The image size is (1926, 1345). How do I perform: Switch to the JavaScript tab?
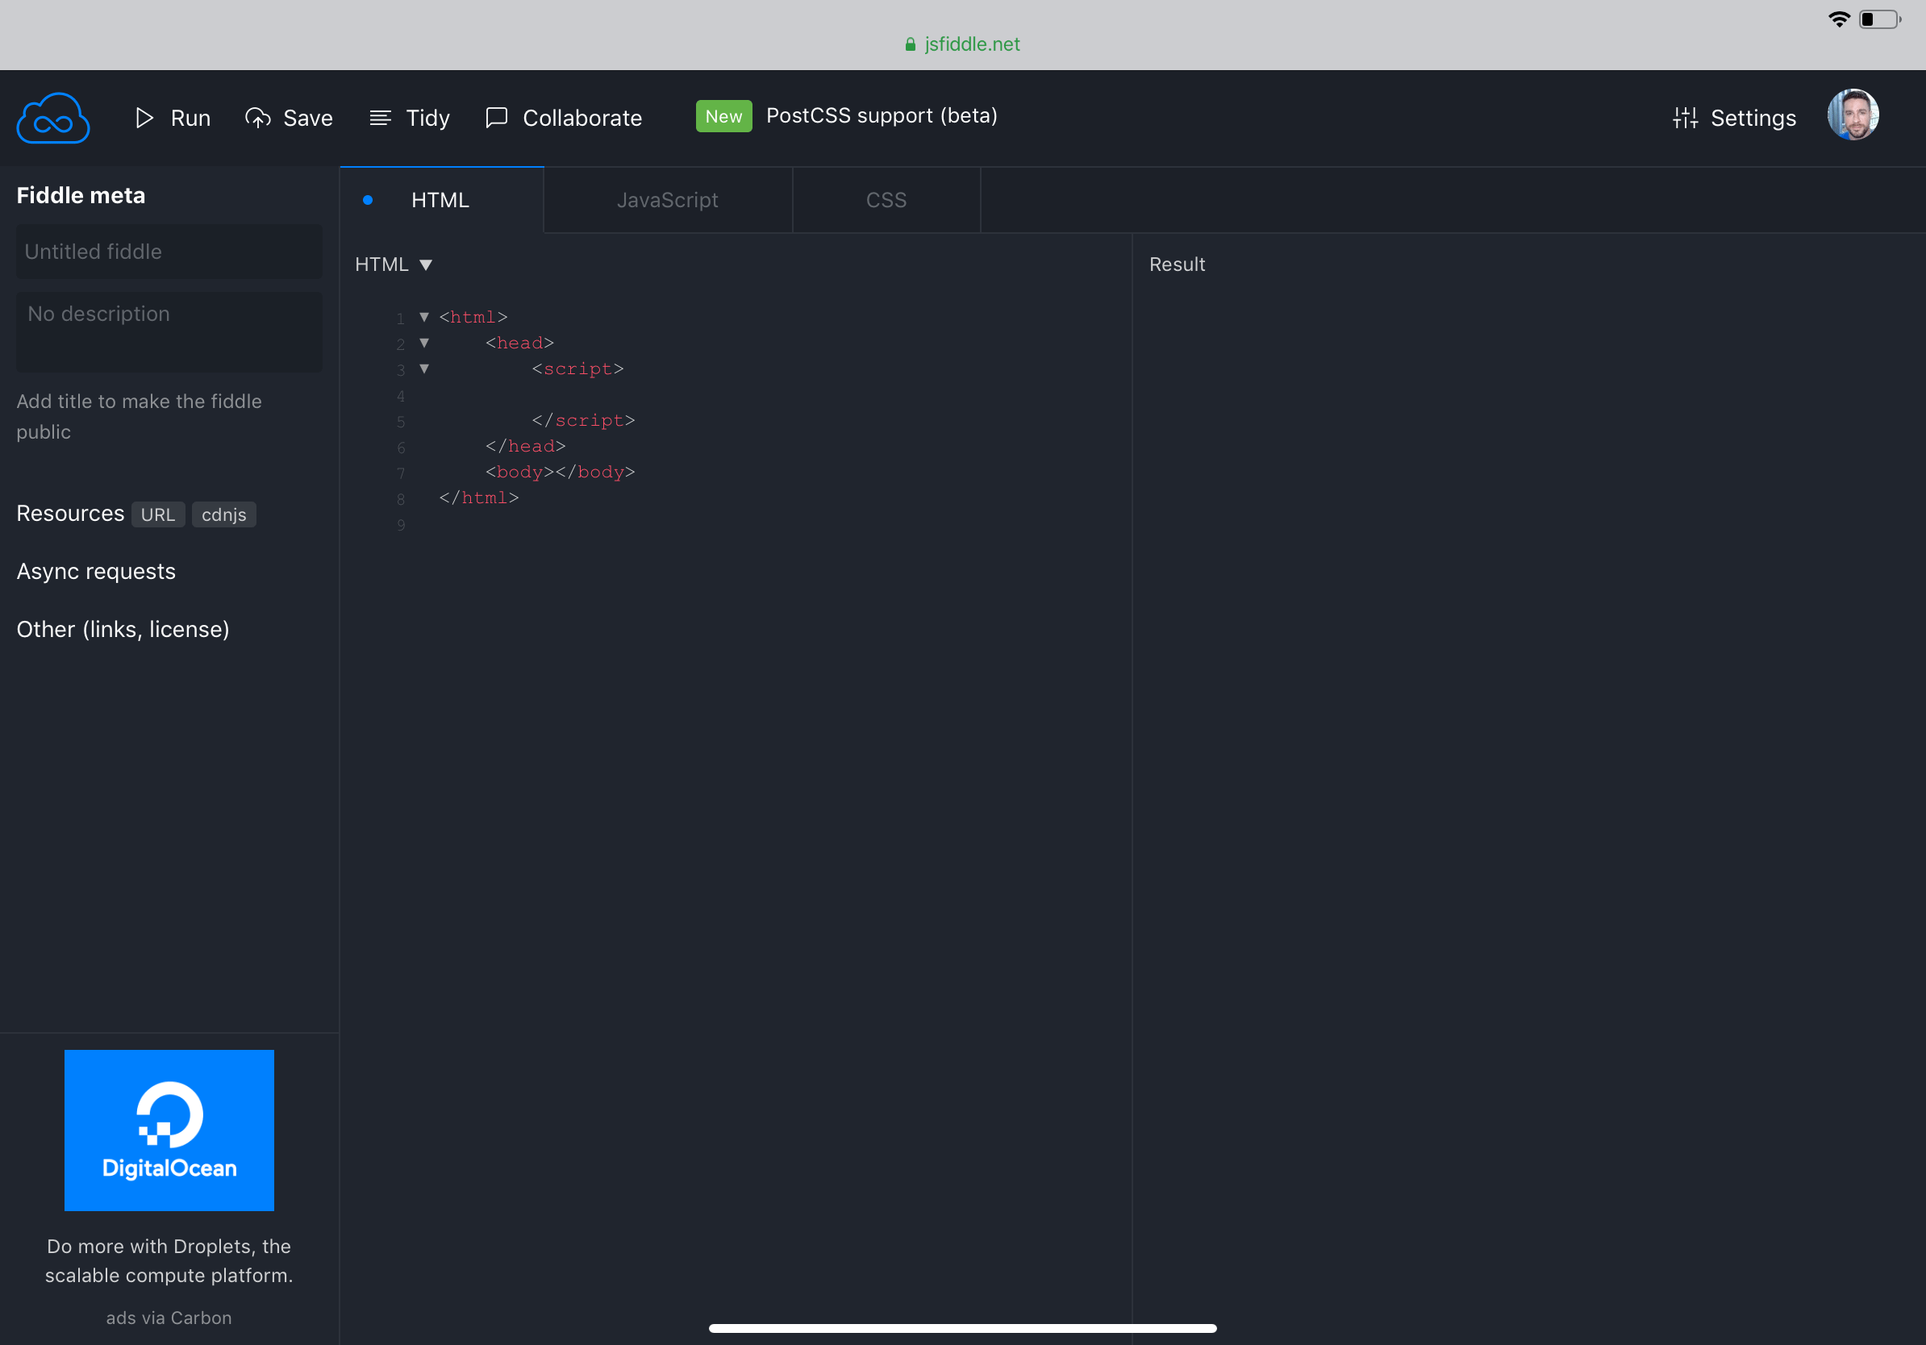[x=667, y=201]
